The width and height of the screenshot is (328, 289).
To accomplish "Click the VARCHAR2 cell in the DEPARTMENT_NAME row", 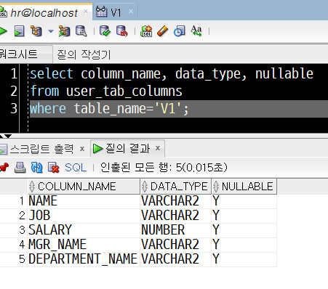I will click(x=175, y=259).
